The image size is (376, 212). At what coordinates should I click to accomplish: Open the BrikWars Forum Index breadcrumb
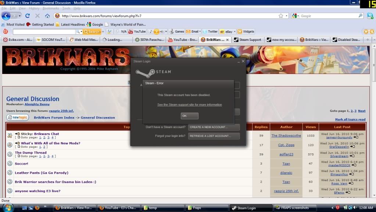[54, 117]
